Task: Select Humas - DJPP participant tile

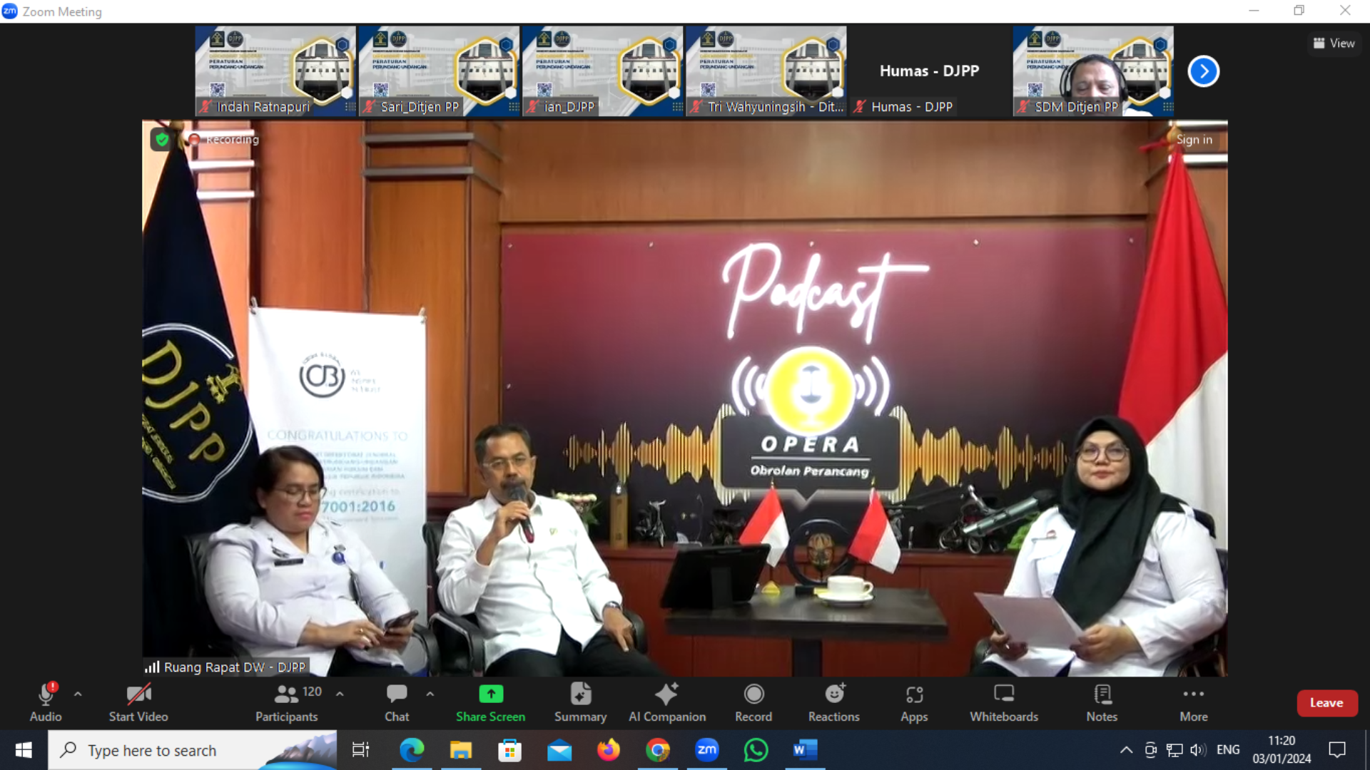Action: click(x=929, y=71)
